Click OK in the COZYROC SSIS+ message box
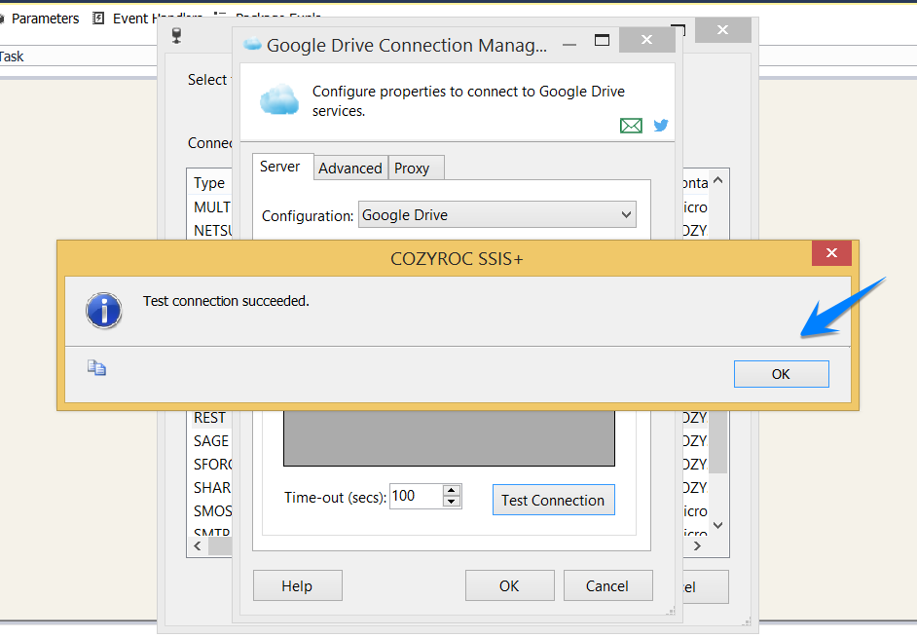Viewport: 917px width, 638px height. [782, 374]
